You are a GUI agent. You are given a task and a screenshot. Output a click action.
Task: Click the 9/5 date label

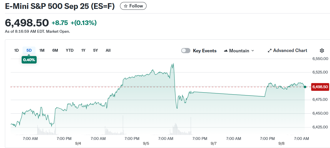point(146,144)
